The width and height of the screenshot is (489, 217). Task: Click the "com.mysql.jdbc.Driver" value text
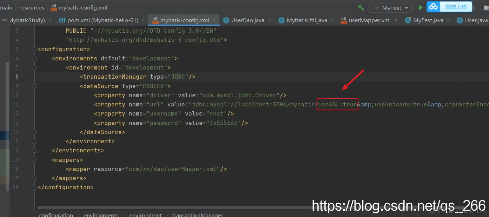point(239,95)
